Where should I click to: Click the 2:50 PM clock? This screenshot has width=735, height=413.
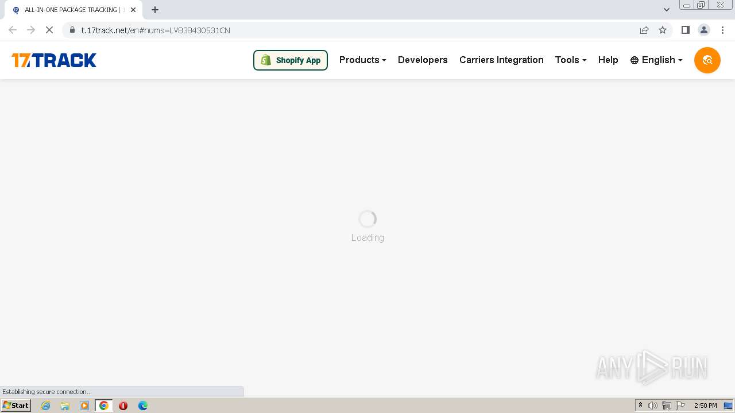click(705, 406)
